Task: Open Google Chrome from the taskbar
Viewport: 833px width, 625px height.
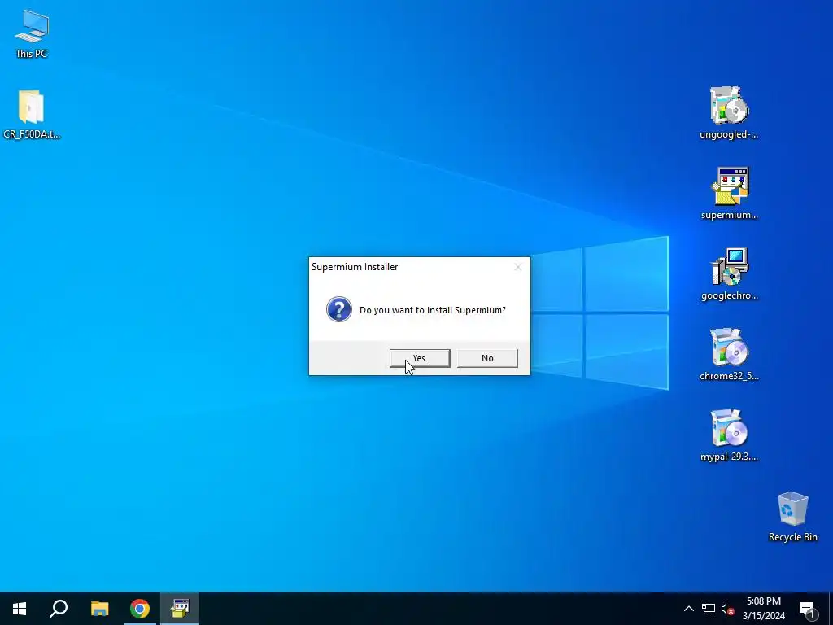Action: tap(140, 609)
